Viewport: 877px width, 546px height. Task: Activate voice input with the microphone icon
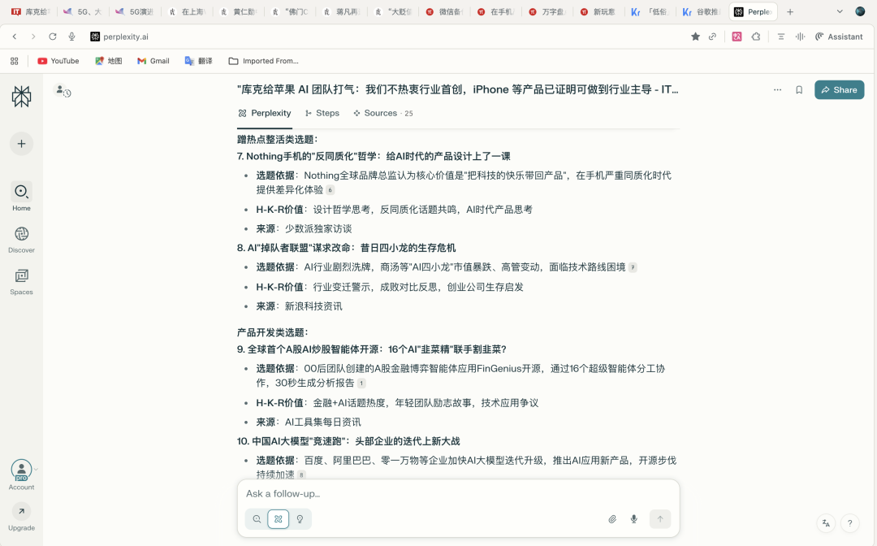pos(633,518)
